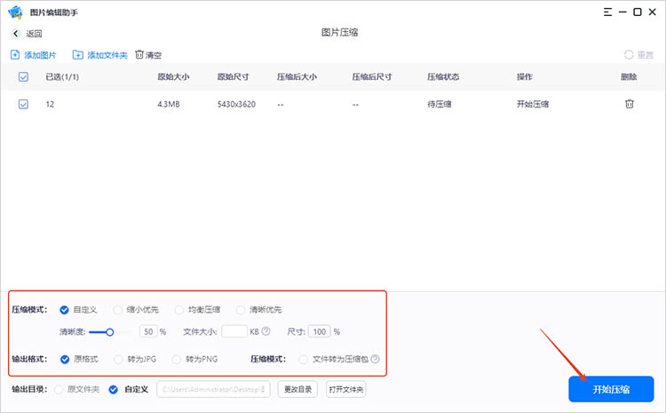This screenshot has height=413, width=666.
Task: Select 清晰优先 compression mode
Action: 241,310
